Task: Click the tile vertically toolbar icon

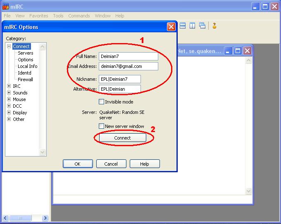Action: tap(192, 26)
